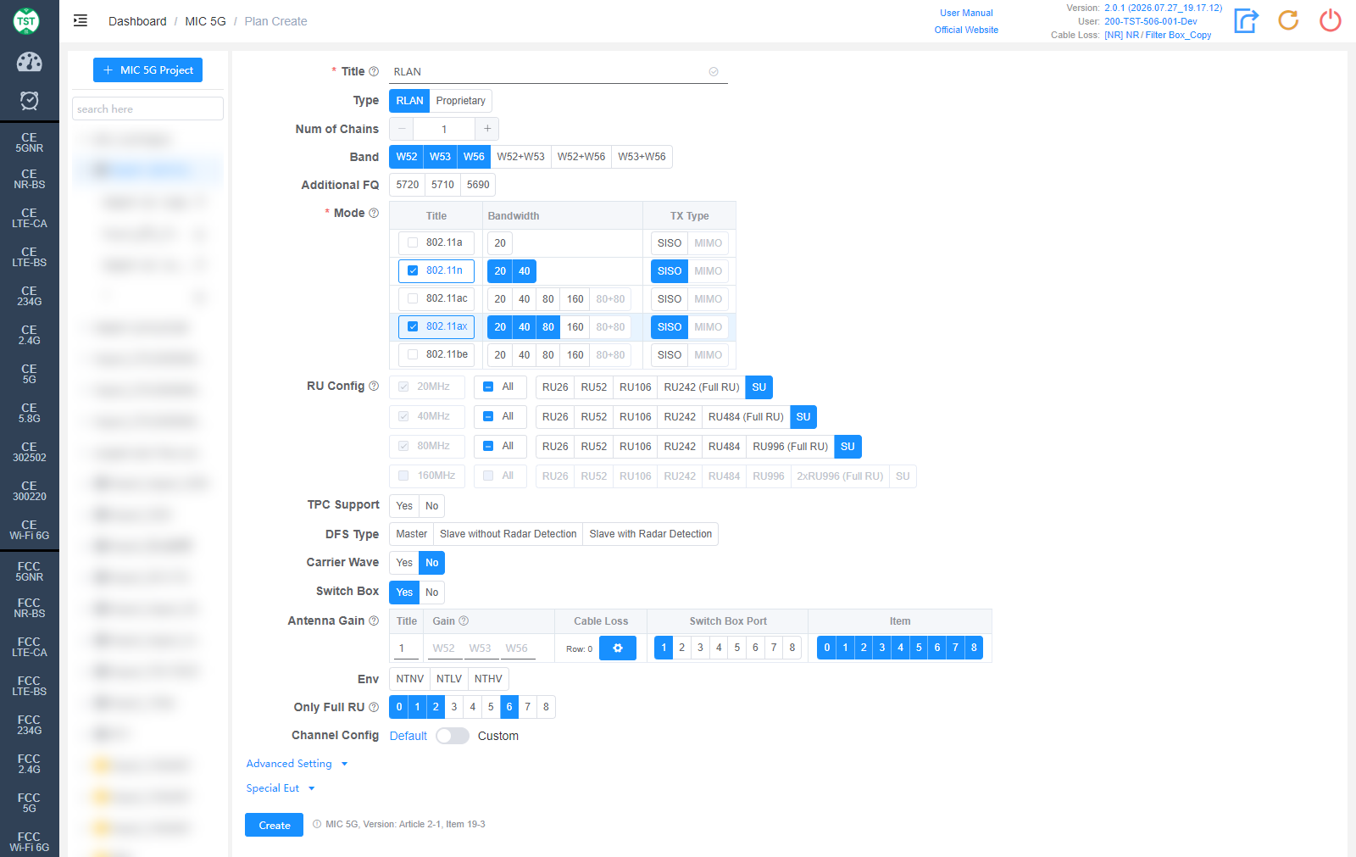Open the User Manual link

pyautogui.click(x=966, y=13)
